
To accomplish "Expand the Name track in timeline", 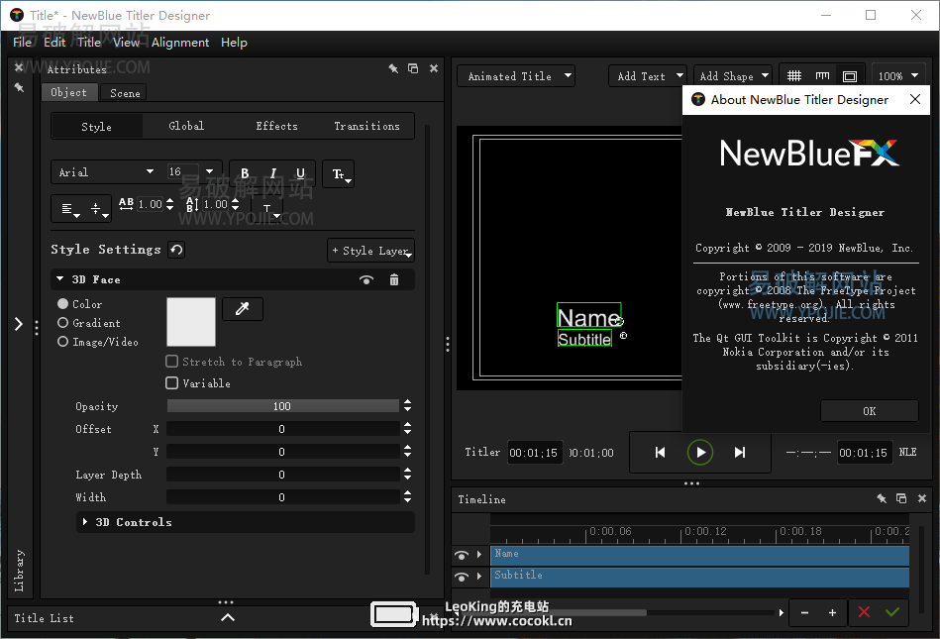I will click(x=479, y=555).
